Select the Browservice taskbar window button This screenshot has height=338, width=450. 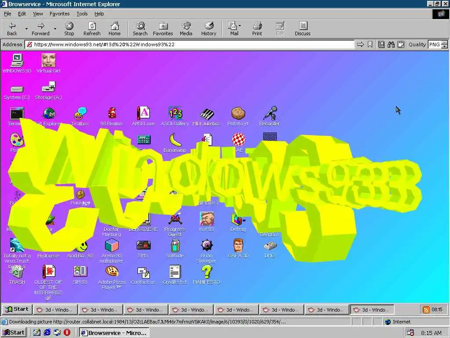[x=114, y=333]
